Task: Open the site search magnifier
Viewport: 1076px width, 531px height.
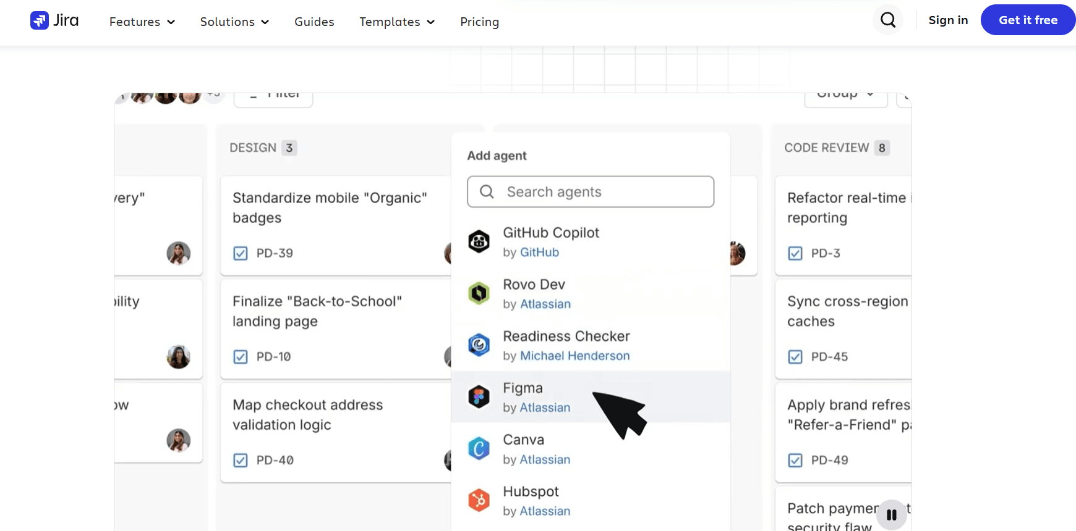Action: [888, 20]
